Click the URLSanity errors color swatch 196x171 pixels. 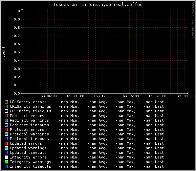tap(6, 102)
